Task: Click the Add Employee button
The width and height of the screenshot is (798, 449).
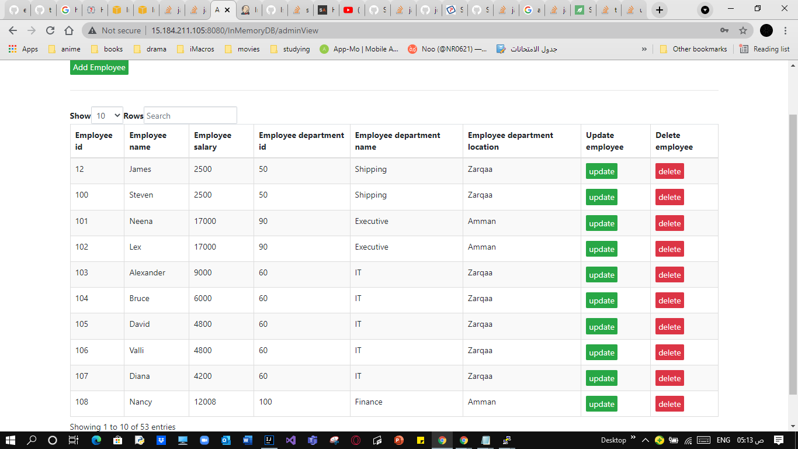Action: click(99, 67)
